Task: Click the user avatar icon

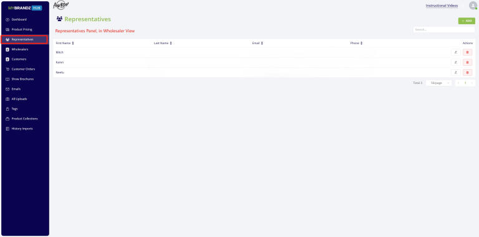Action: click(473, 6)
